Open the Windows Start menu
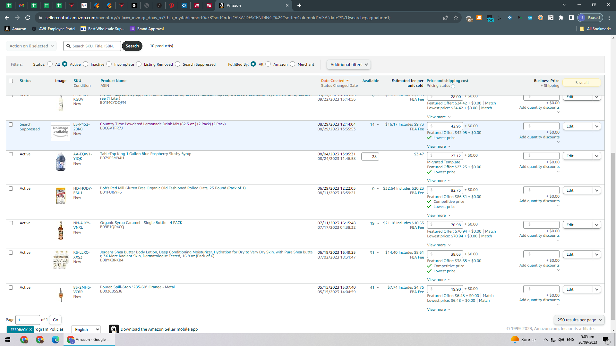616x346 pixels. (x=8, y=340)
